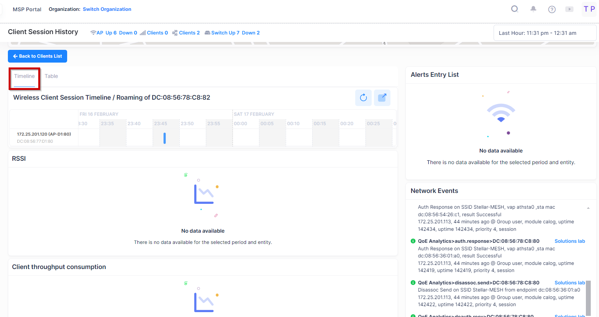The height and width of the screenshot is (317, 599).
Task: Click QoE Analytics auth.response event title
Action: coord(479,241)
